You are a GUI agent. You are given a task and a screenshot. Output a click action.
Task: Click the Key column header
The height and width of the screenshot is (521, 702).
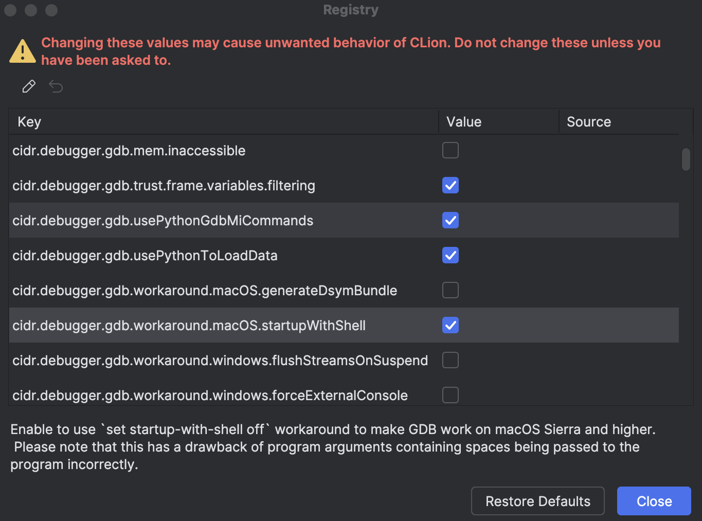29,121
